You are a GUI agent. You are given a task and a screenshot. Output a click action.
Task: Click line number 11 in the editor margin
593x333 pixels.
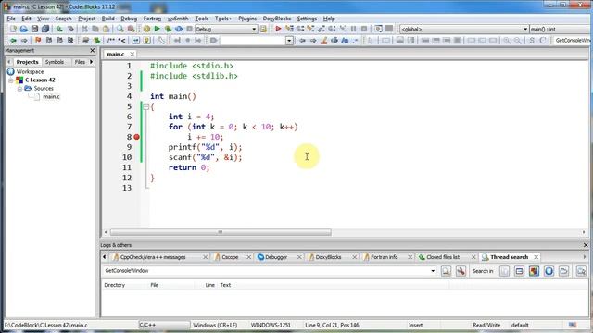127,167
